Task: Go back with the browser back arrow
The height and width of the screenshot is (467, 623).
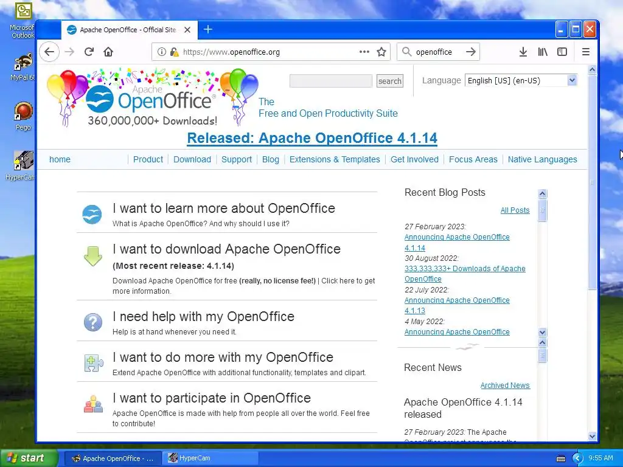Action: click(49, 52)
